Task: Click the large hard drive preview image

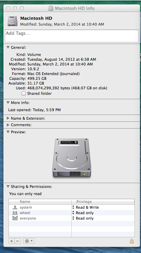Action: point(72,158)
